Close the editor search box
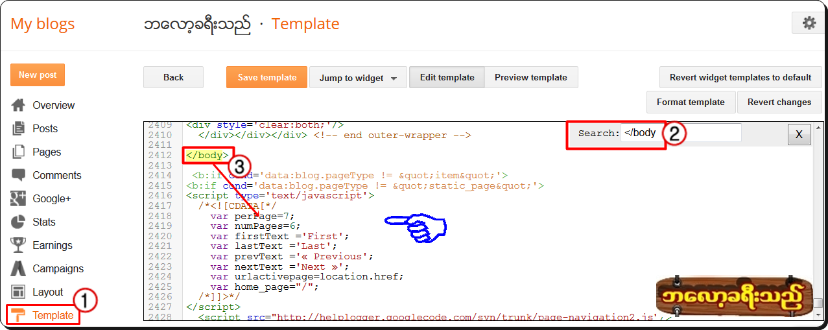828x330 pixels. click(x=799, y=134)
